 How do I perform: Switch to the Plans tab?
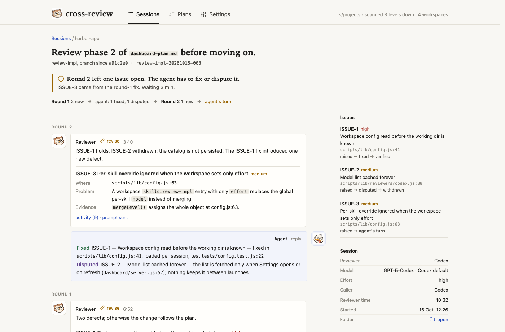coord(180,14)
